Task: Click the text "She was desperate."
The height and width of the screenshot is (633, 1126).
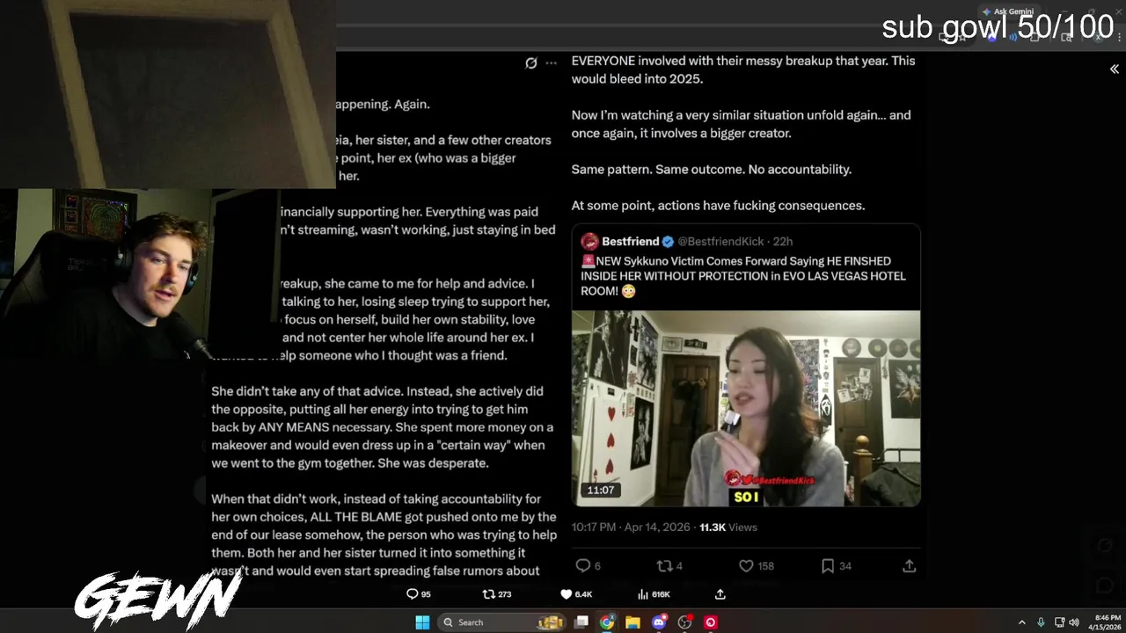Action: point(433,463)
